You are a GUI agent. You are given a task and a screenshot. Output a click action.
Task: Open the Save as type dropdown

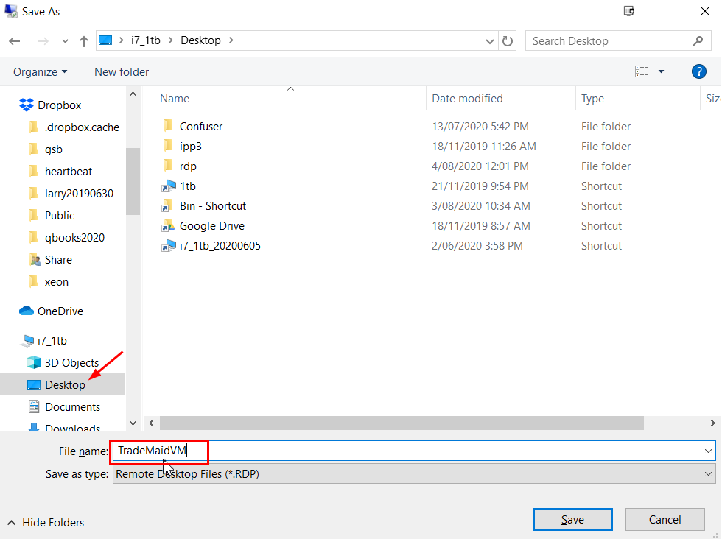click(709, 474)
